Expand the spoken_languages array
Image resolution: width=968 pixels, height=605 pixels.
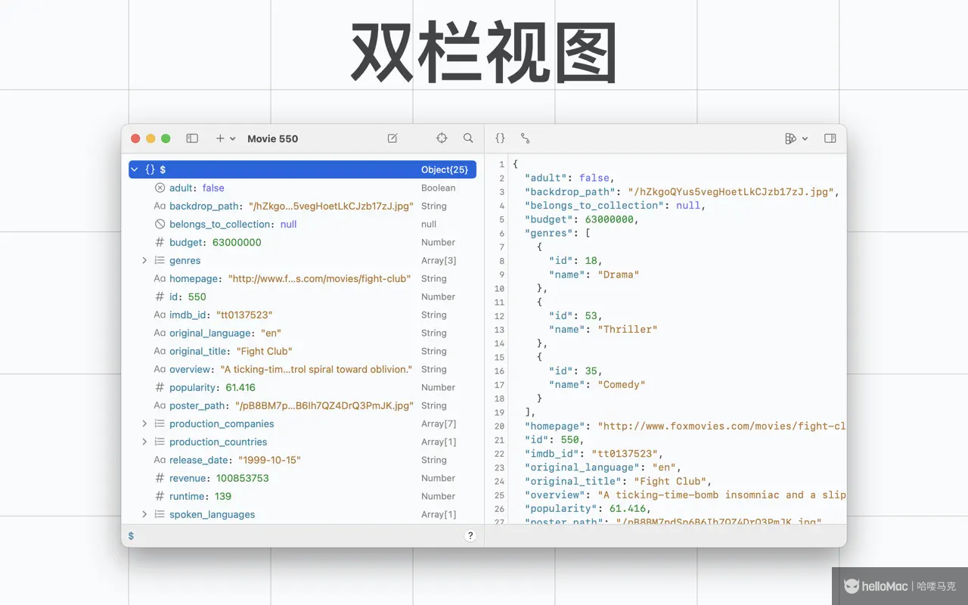pyautogui.click(x=144, y=514)
